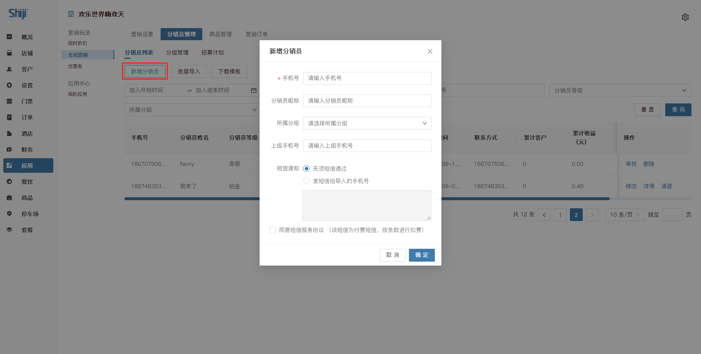701x354 pixels.
Task: Open 招募计划 sub-tab
Action: (212, 53)
